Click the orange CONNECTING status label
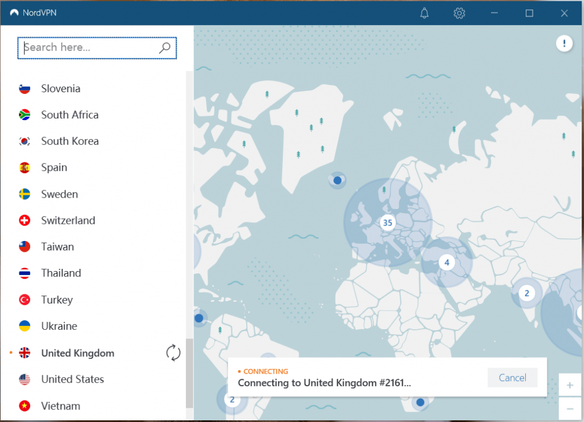584x422 pixels. 266,371
